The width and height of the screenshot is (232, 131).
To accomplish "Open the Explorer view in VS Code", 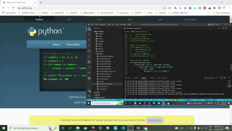I will point(89,29).
